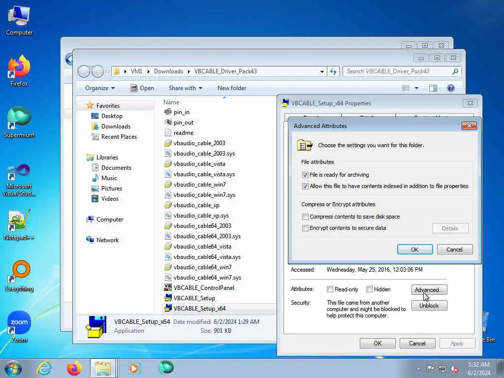Open Microsoft Visual Studio desktop shortcut
Viewport: 504px width, 378px height.
pos(19,180)
